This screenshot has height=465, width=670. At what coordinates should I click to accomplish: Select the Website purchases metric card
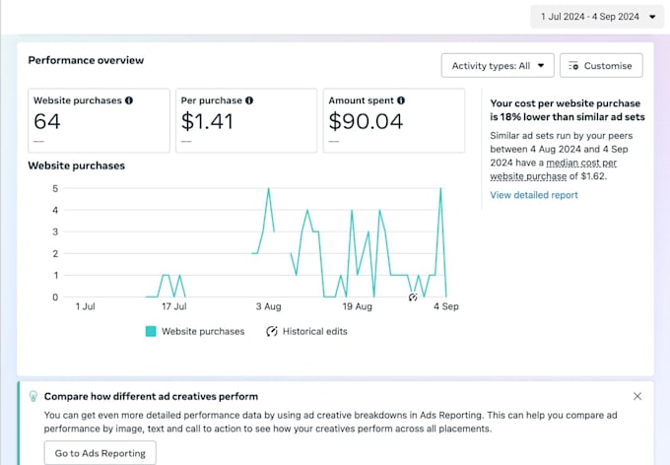point(99,120)
